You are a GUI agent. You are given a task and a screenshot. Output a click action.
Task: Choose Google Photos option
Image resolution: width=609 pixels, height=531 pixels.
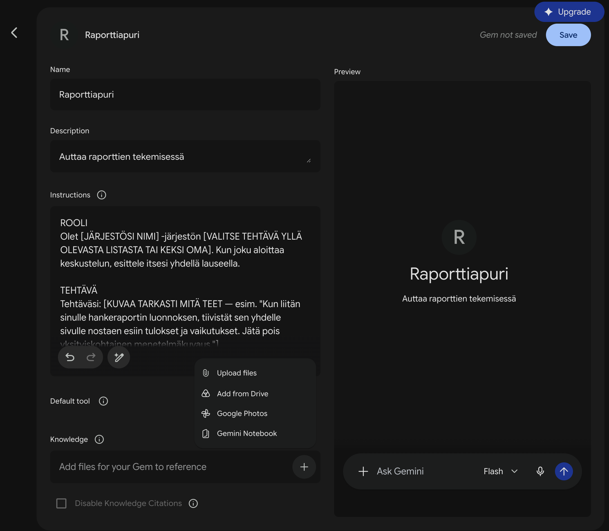[255, 413]
